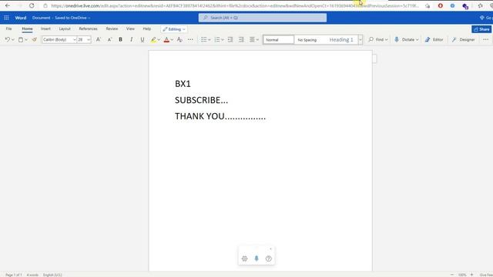Image resolution: width=493 pixels, height=277 pixels.
Task: Expand the font color dropdown arrow
Action: coord(172,40)
